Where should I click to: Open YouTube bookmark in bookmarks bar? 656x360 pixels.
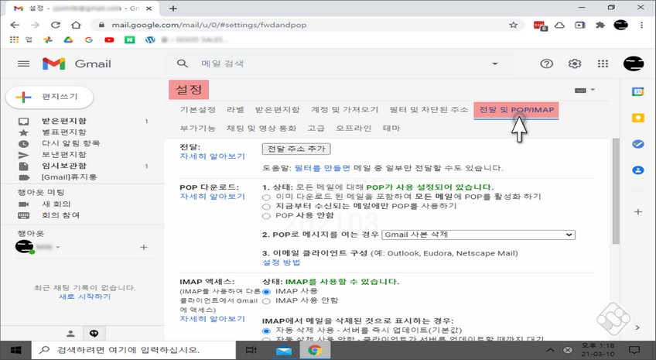109,39
